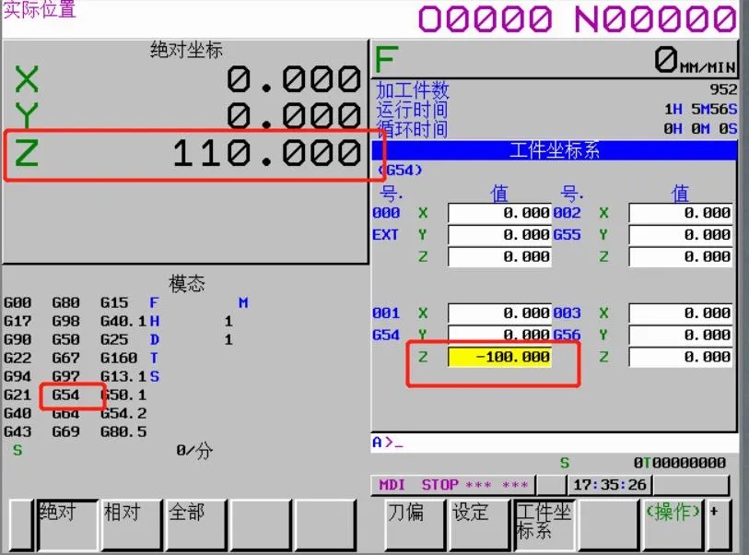Select the highlighted G54 Z value field

pos(499,357)
